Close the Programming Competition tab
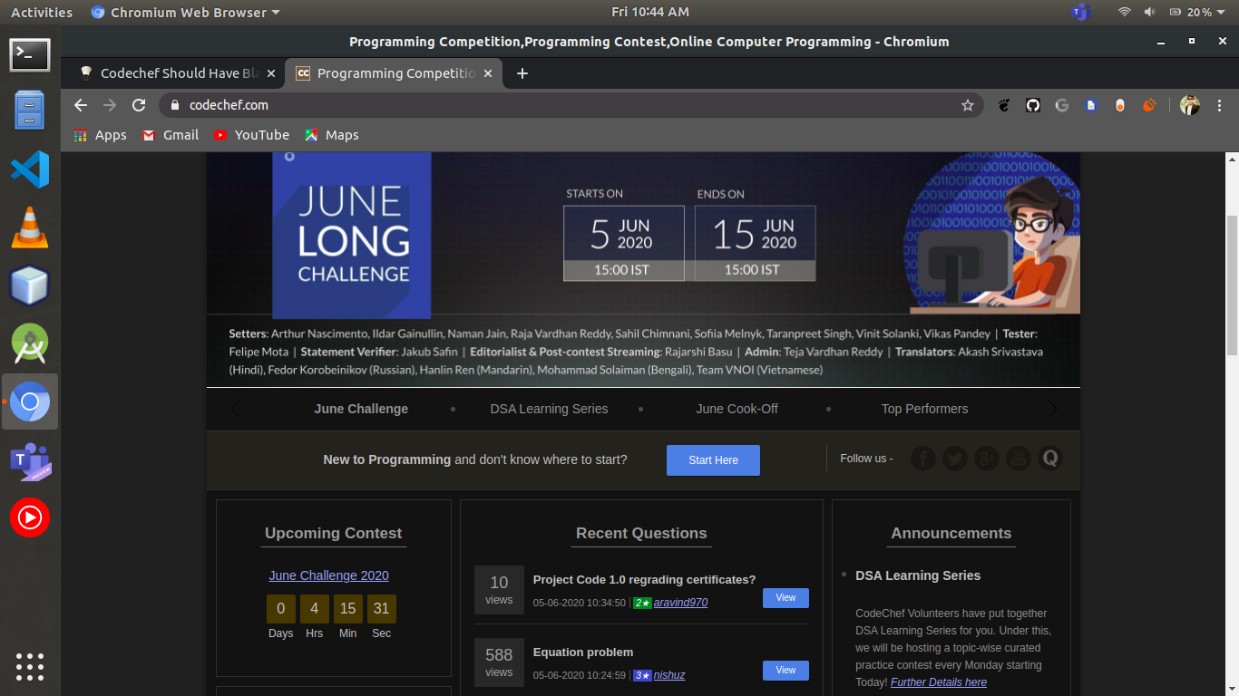 click(x=488, y=73)
